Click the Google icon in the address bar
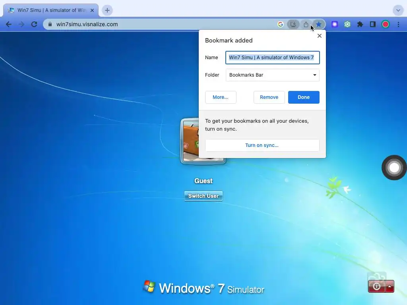The image size is (407, 305). click(x=280, y=24)
